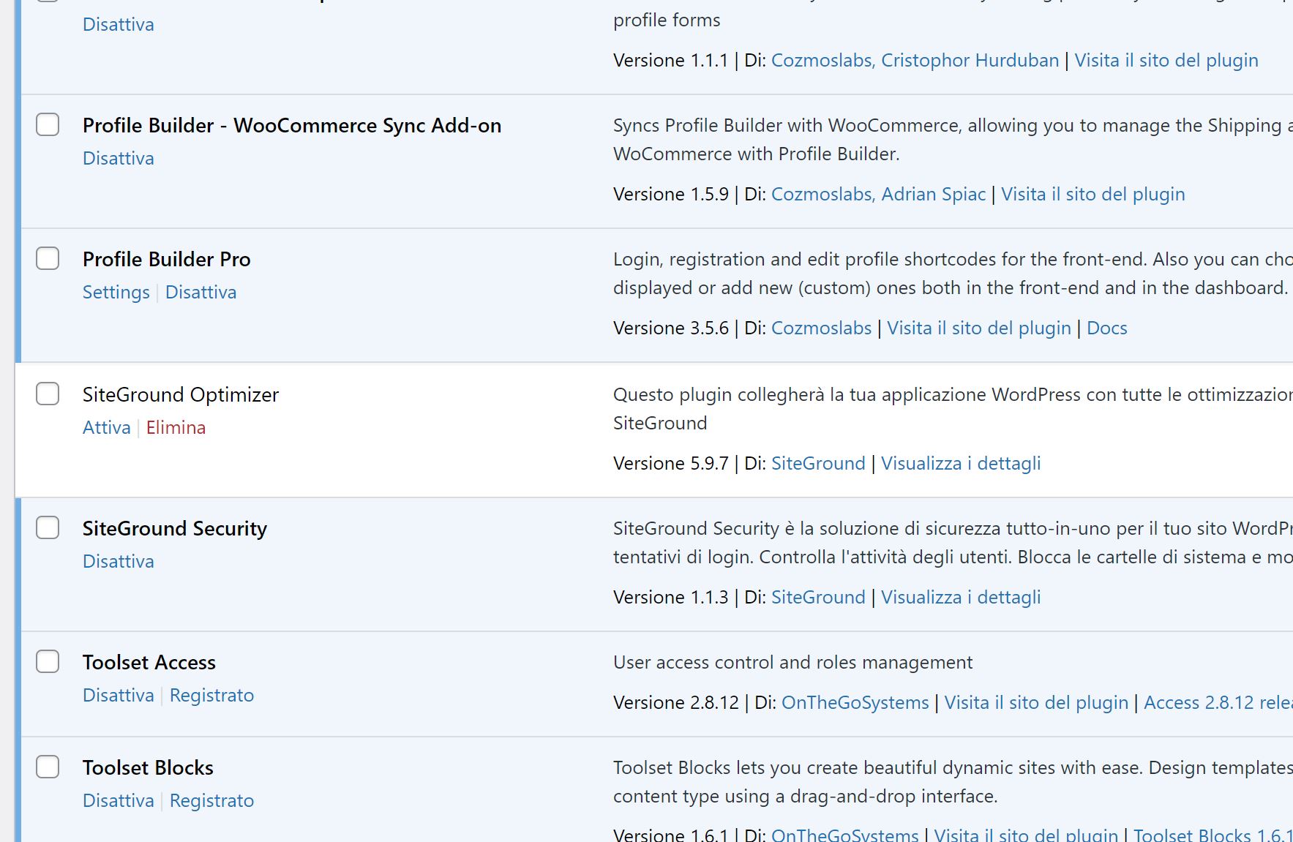
Task: Click Elimina to delete SiteGround Optimizer
Action: (176, 427)
